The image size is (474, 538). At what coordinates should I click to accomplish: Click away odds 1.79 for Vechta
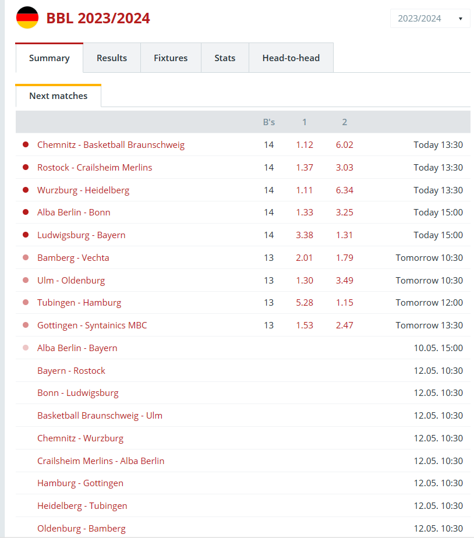click(x=344, y=258)
